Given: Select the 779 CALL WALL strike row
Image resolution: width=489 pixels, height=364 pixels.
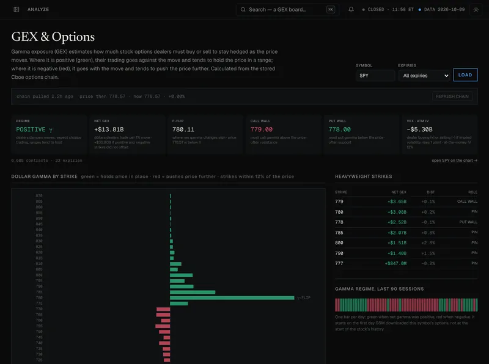Looking at the screenshot, I should click(x=406, y=202).
